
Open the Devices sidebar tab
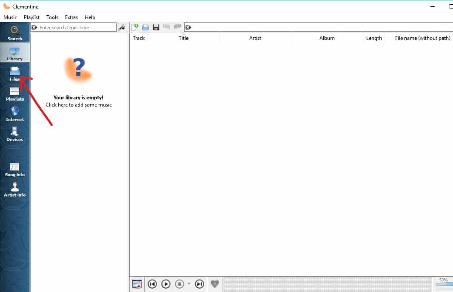coord(15,134)
